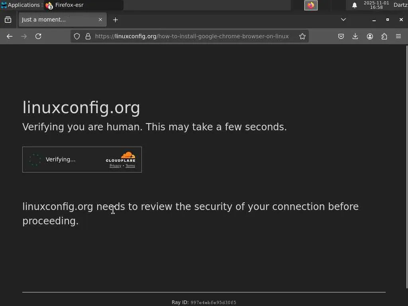This screenshot has height=306, width=408.
Task: Reload the current page
Action: tap(38, 36)
